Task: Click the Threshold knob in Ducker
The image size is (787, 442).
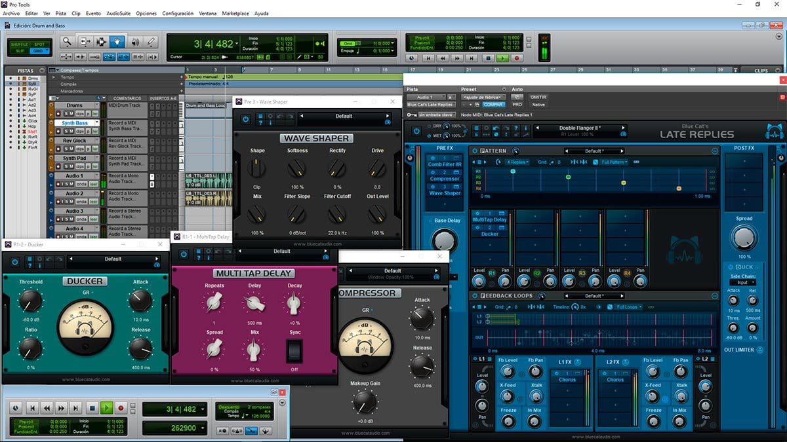Action: [30, 301]
